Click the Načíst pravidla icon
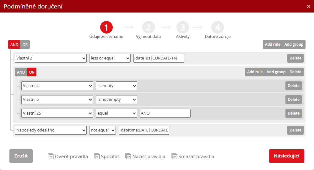The image size is (314, 170). coord(128,156)
